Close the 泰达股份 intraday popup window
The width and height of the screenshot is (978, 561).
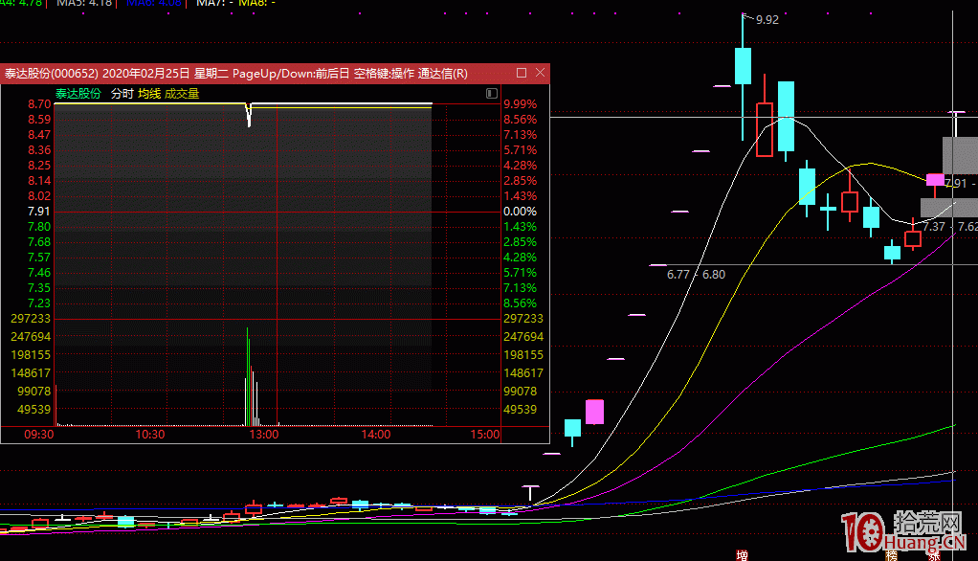[x=540, y=73]
